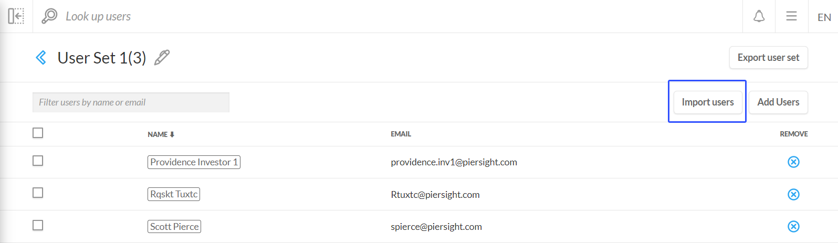Open the hamburger menu
This screenshot has width=838, height=243.
pos(791,16)
